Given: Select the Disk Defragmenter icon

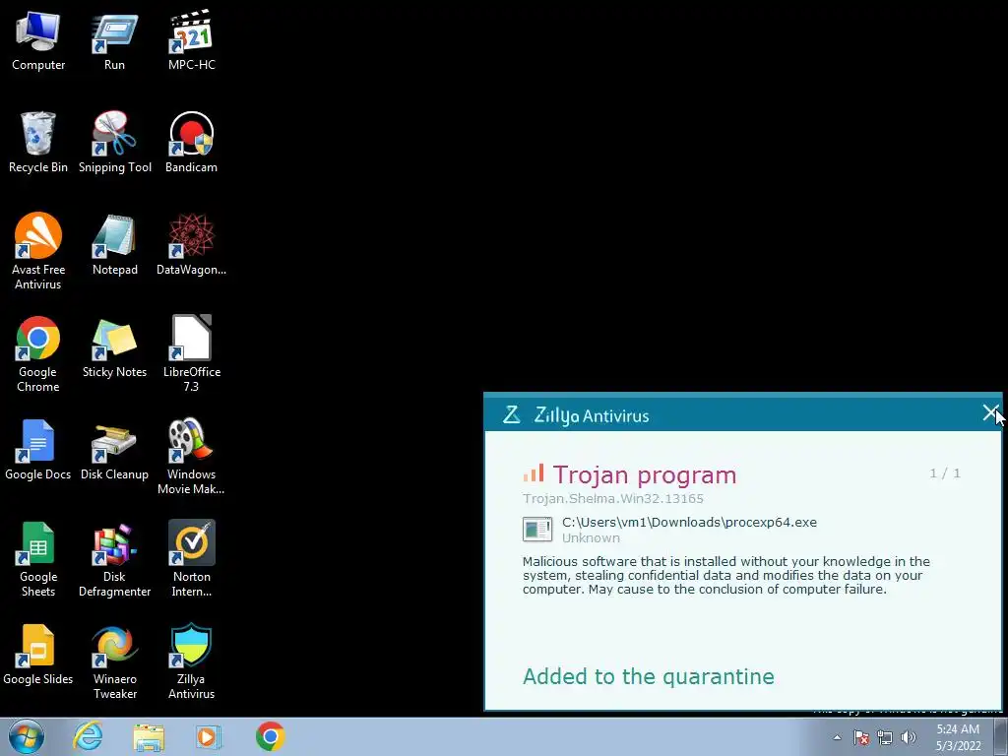Looking at the screenshot, I should pyautogui.click(x=114, y=559).
